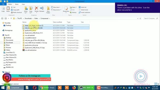Select IRAMUL (K:) drive in navigation pane
160x90 pixels.
pos(9,67)
